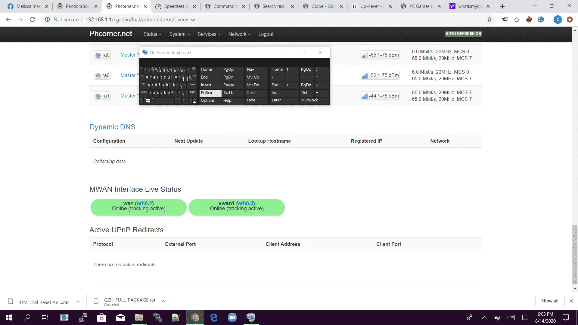This screenshot has height=325, width=578.
Task: Switch to the PandoraBox tab
Action: coord(77,6)
